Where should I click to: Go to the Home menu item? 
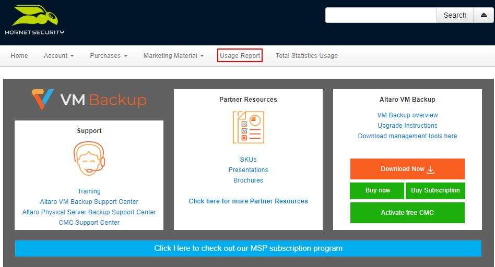19,55
